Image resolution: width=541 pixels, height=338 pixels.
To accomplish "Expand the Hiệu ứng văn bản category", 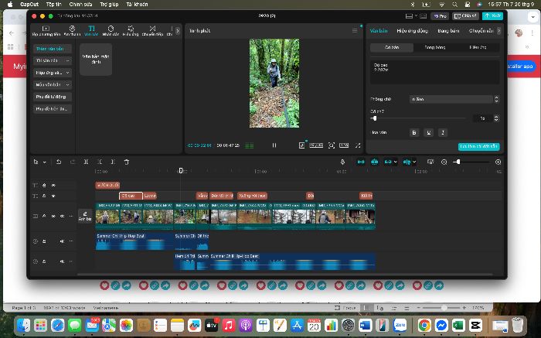I will [x=53, y=73].
